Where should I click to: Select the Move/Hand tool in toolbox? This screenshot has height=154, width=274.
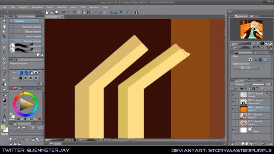pyautogui.click(x=4, y=27)
